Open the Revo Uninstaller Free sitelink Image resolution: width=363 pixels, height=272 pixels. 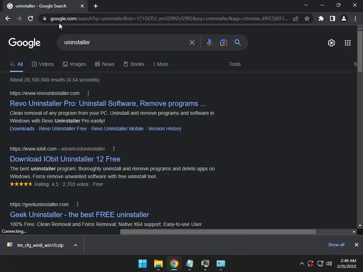63,129
